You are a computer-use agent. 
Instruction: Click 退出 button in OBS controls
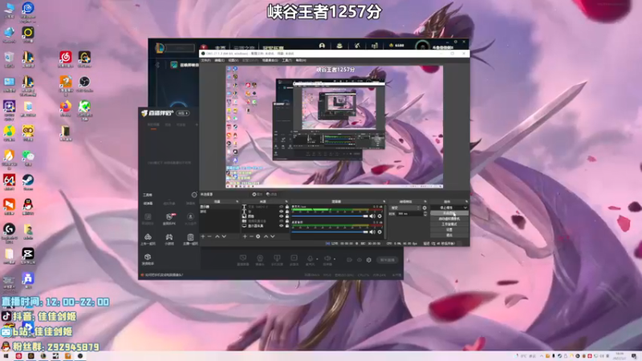pyautogui.click(x=449, y=235)
